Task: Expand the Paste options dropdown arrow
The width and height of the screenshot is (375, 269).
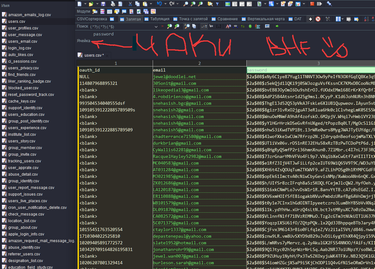Action: [151, 4]
